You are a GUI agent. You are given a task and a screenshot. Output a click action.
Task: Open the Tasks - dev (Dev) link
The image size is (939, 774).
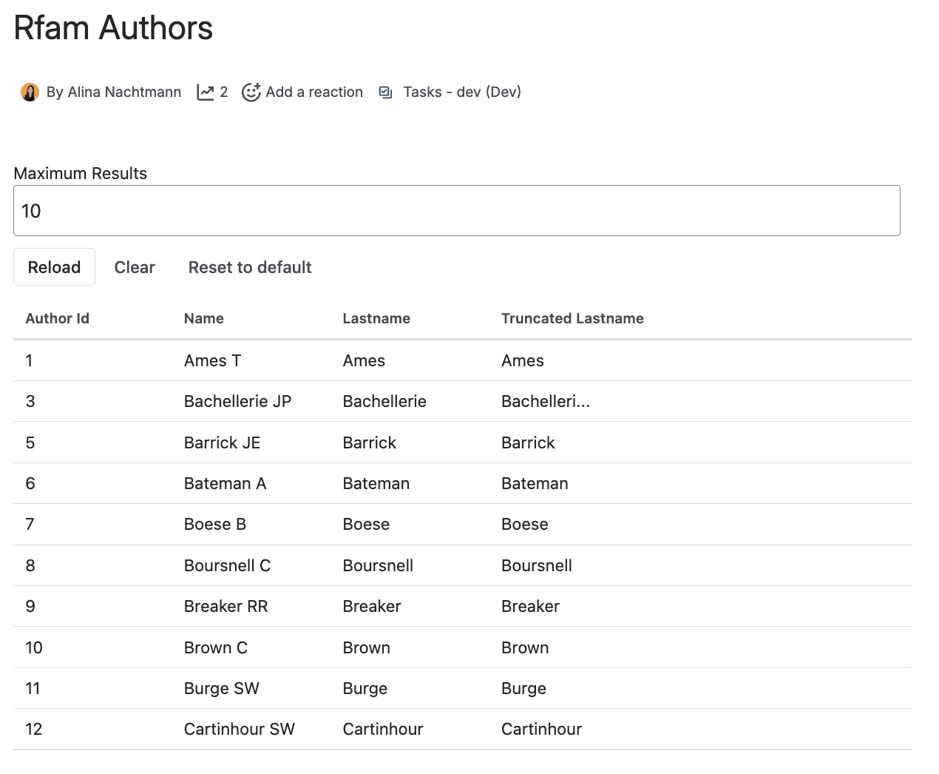(461, 92)
